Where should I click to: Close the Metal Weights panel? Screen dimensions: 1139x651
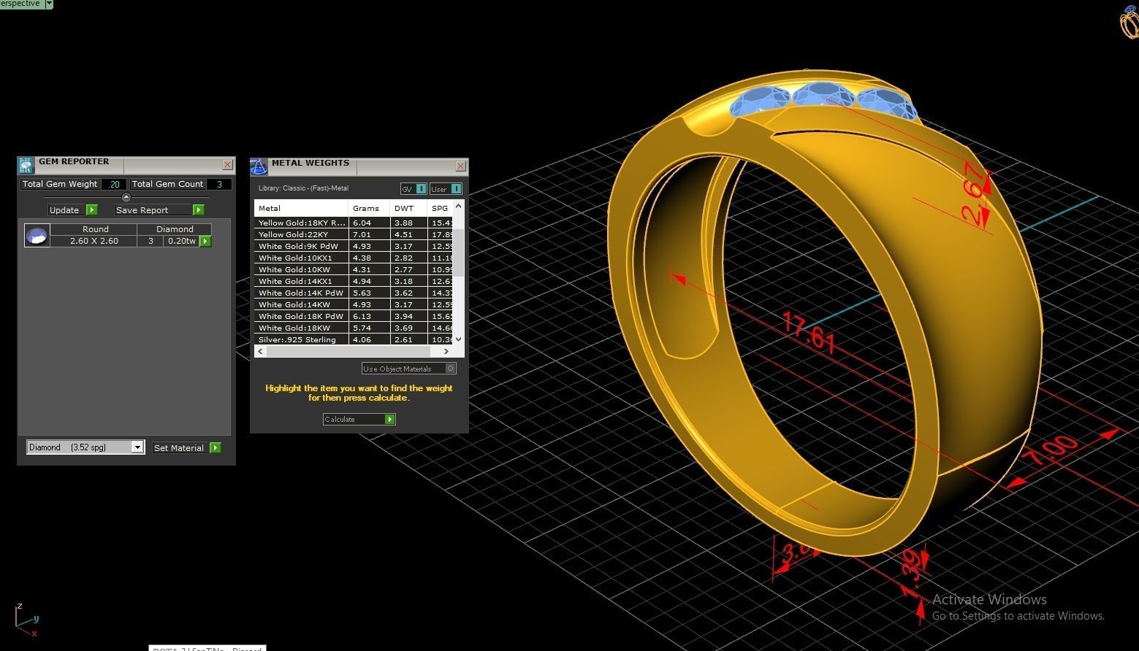460,166
